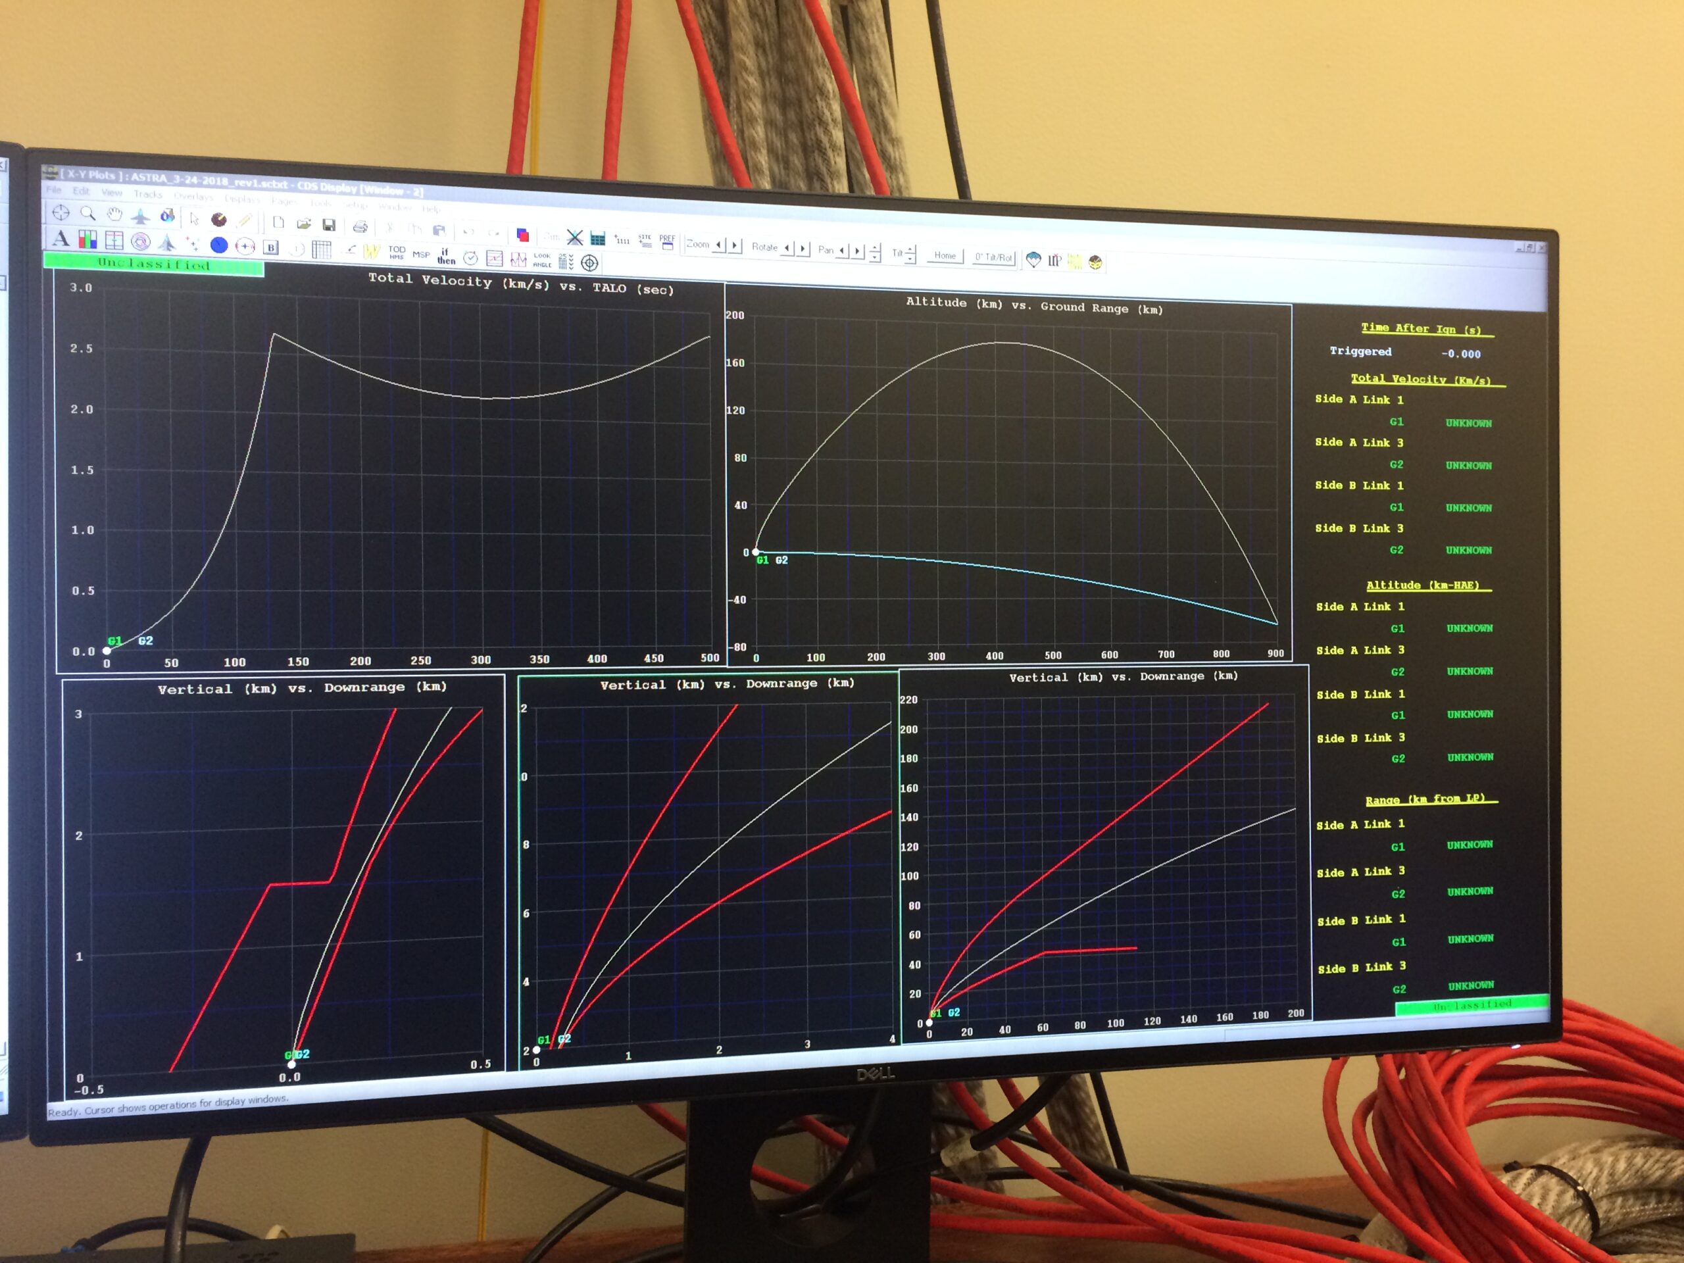
Task: Open the TOD HMS time tool
Action: tap(397, 252)
